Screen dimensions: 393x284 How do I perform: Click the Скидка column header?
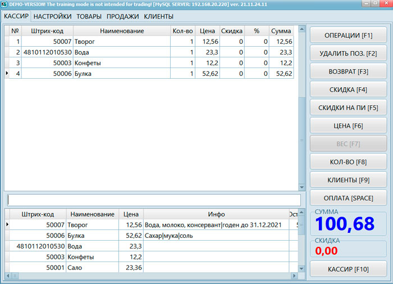pyautogui.click(x=232, y=31)
